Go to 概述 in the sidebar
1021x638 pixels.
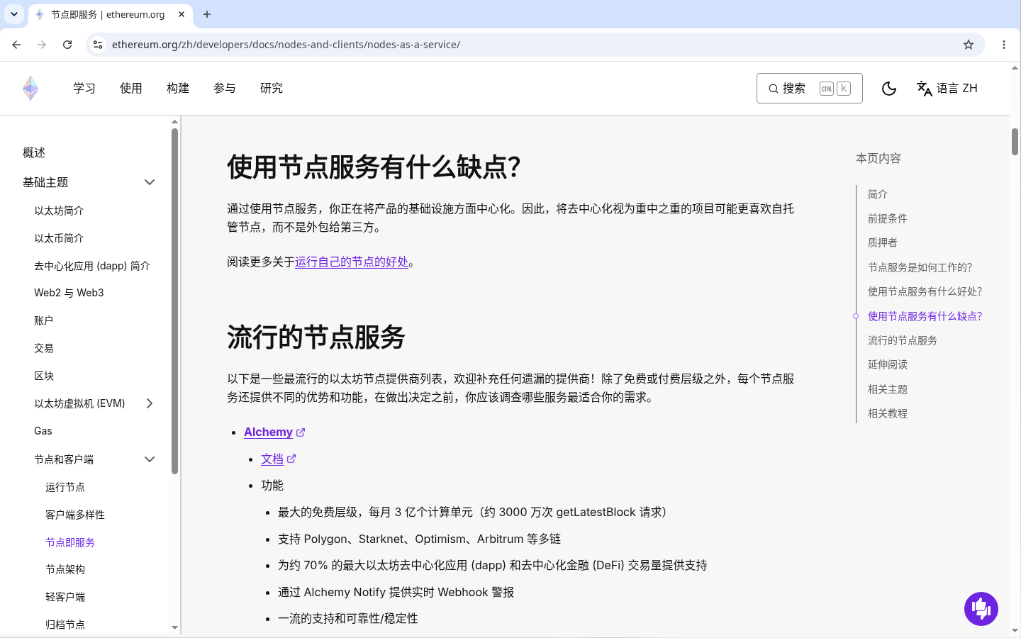tap(34, 152)
